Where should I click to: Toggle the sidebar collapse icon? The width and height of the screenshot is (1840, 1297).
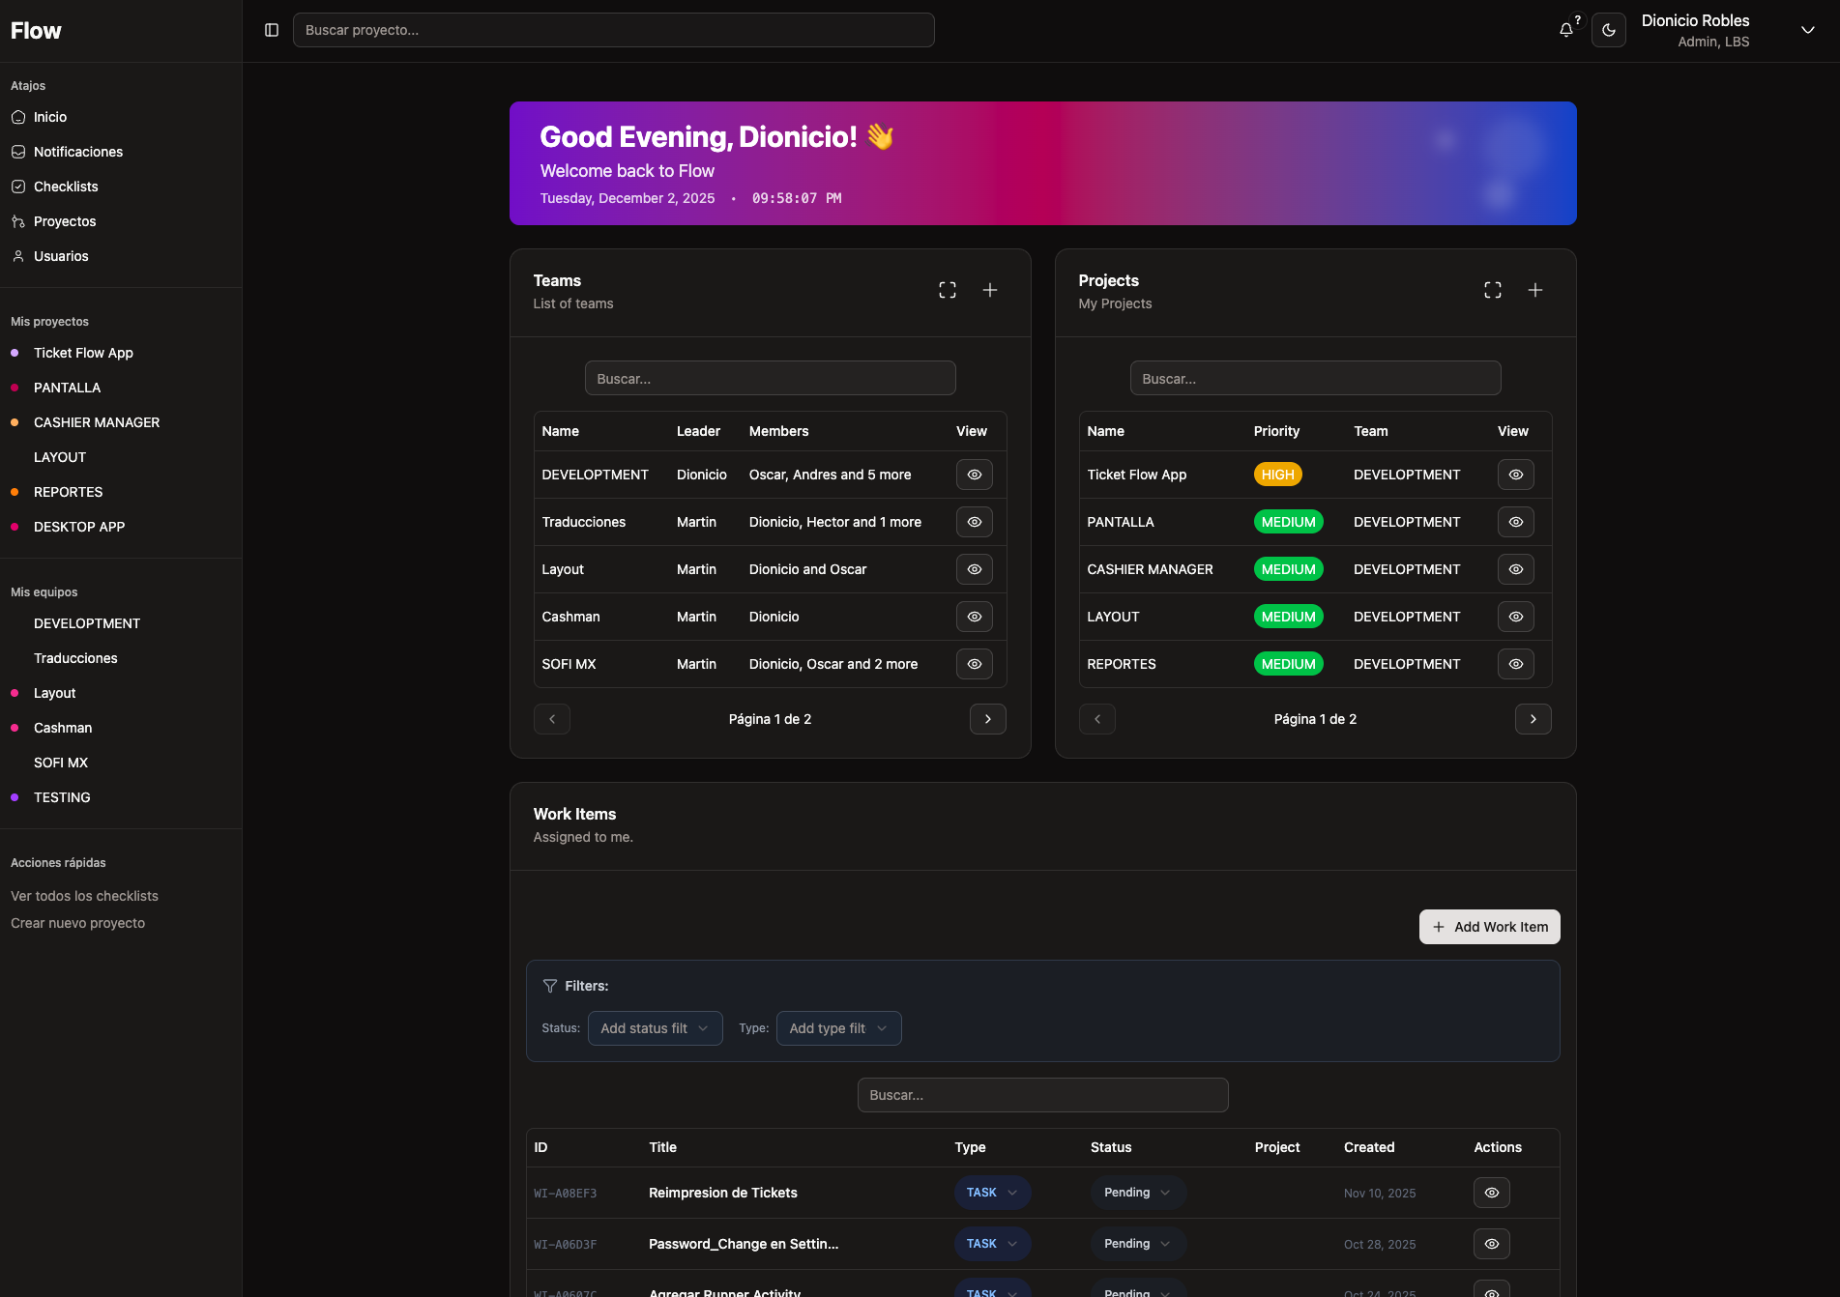point(271,30)
